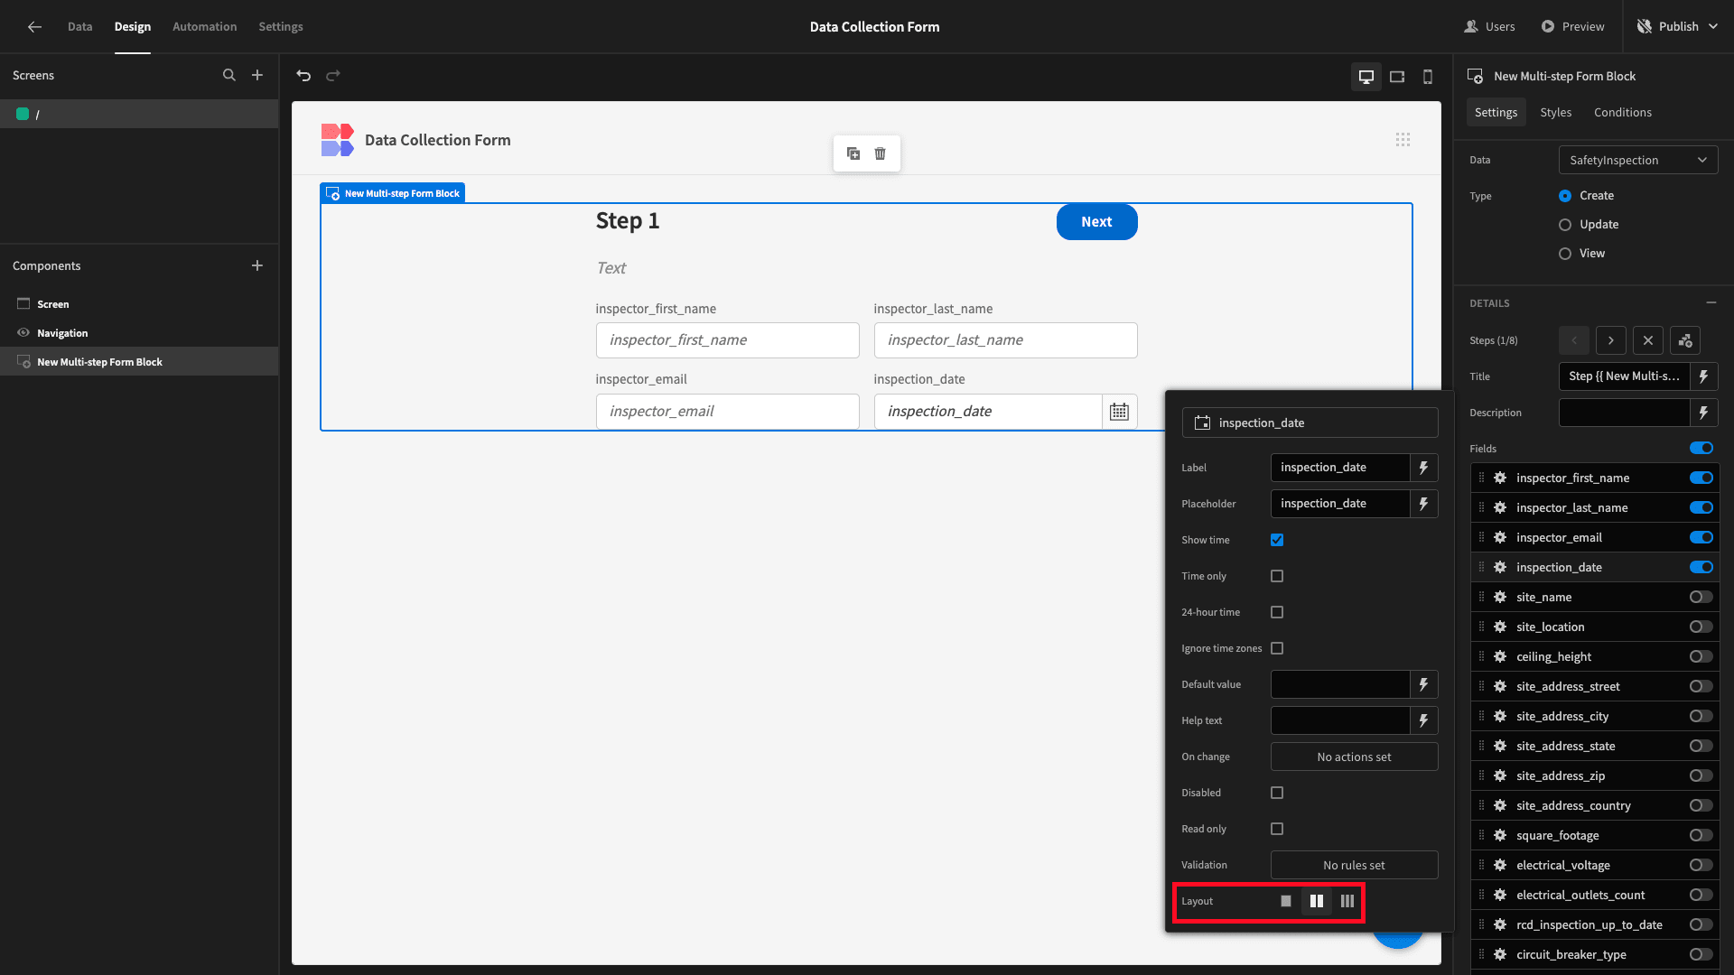
Task: Click the undo arrow icon
Action: [x=303, y=76]
